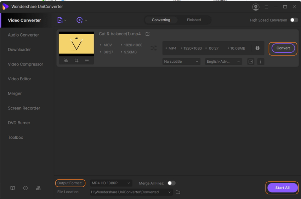This screenshot has height=199, width=301.
Task: Click the help question mark icon
Action: point(25,188)
